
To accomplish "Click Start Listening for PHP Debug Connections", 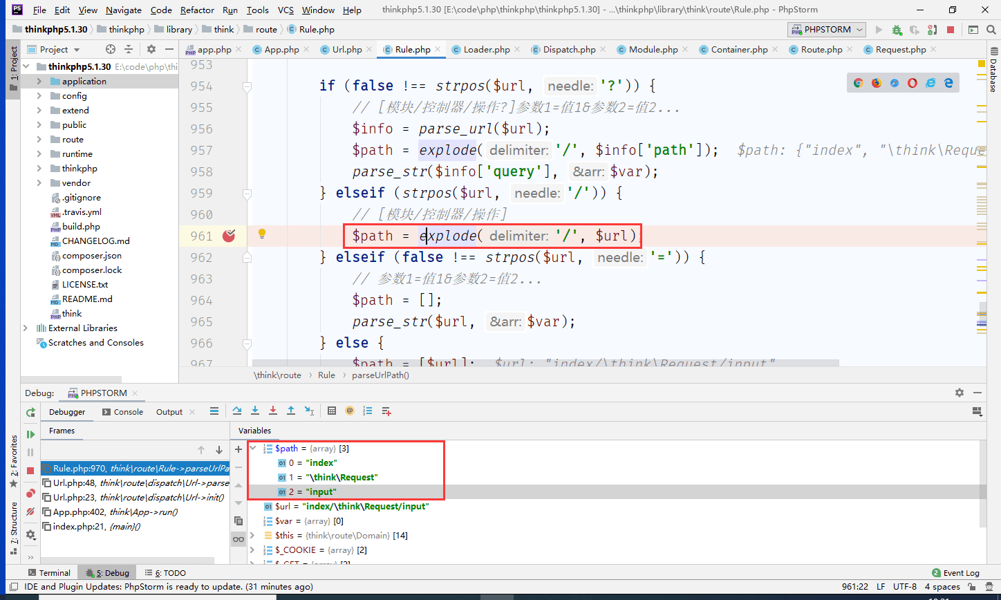I will pos(932,30).
